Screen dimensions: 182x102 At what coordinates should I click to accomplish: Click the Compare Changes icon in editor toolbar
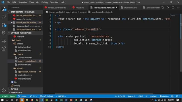click(163, 8)
